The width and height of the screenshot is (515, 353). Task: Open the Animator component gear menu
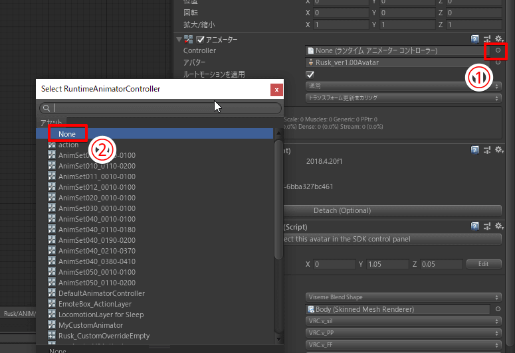coord(498,39)
